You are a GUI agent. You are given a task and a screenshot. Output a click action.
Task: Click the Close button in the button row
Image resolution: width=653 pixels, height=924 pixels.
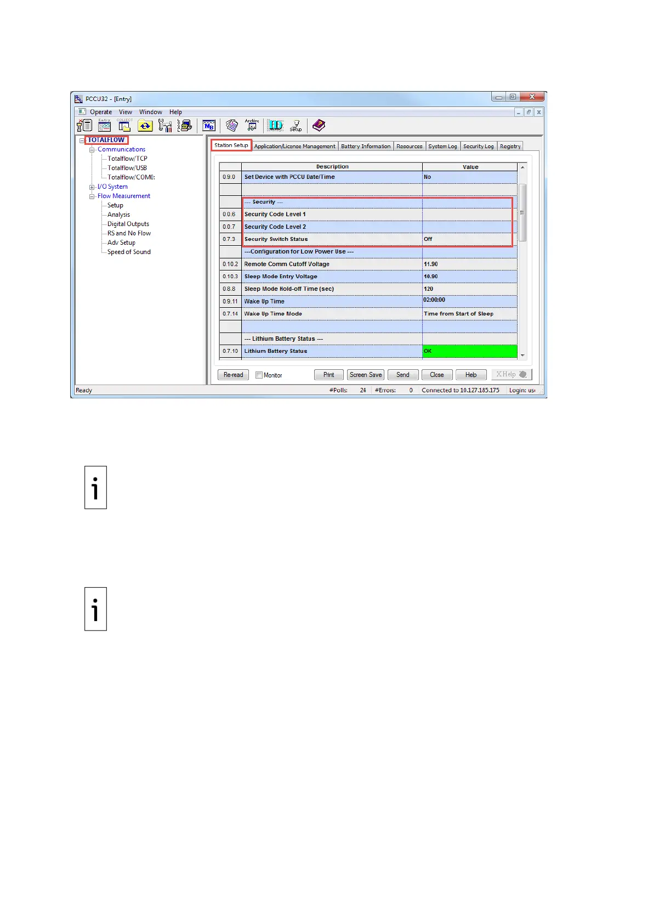pos(437,375)
